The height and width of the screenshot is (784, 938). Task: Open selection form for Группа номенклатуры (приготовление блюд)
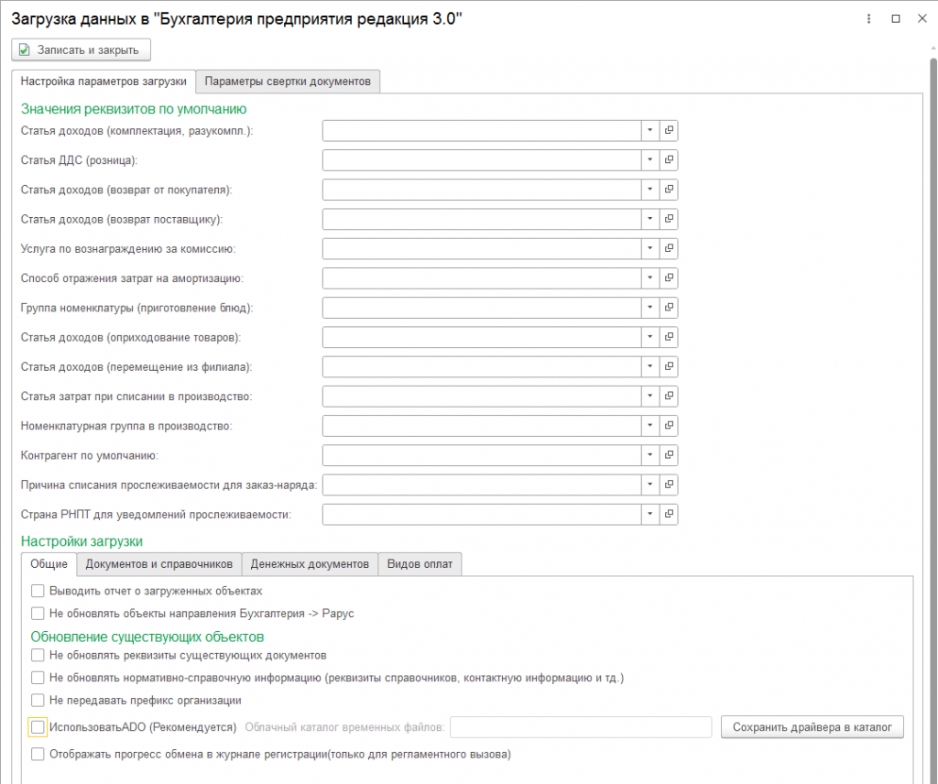669,308
